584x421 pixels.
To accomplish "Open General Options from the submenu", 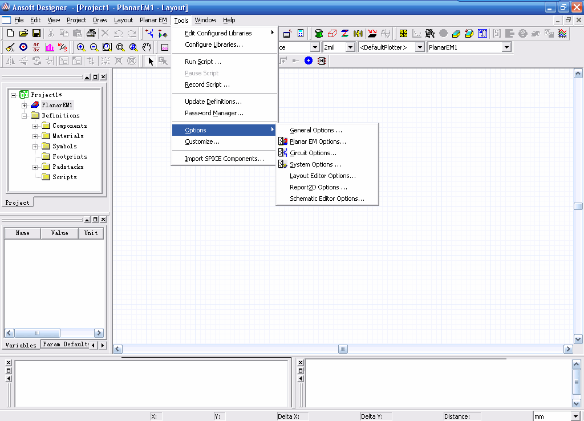I will (x=327, y=130).
